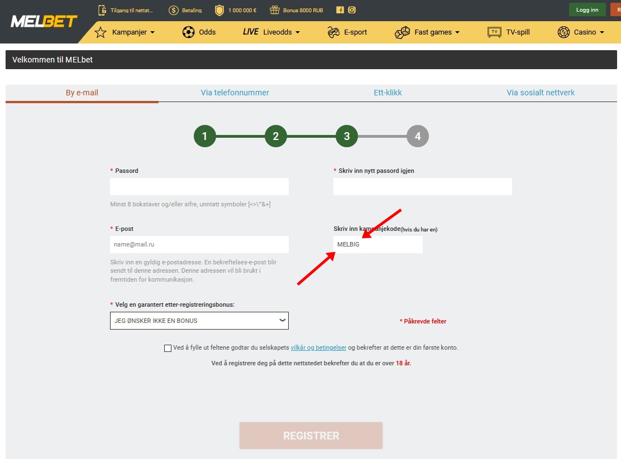Click the TV-spill television icon
This screenshot has width=621, height=459.
(494, 32)
